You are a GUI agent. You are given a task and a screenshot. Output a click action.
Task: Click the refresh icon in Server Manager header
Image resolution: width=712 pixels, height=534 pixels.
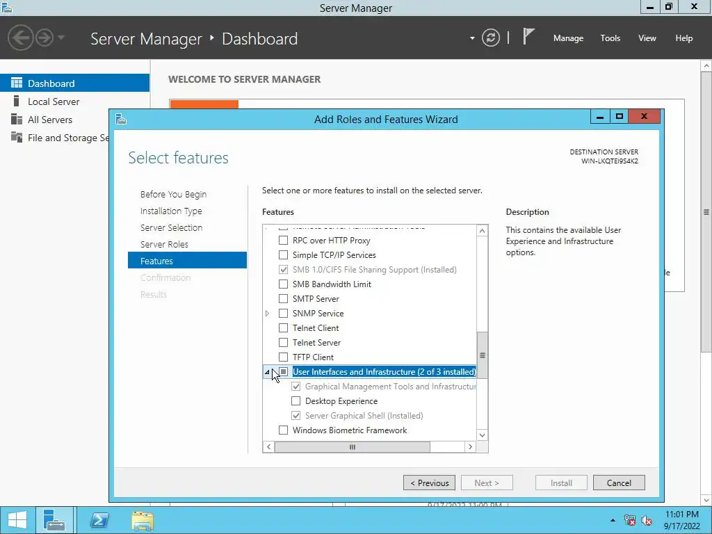490,38
